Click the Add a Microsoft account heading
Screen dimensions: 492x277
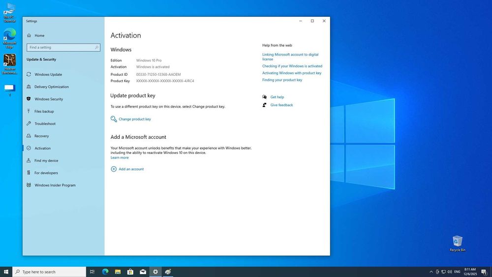point(138,137)
